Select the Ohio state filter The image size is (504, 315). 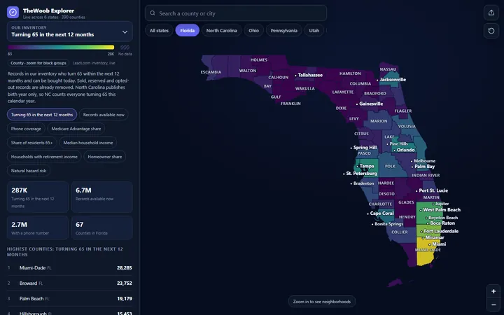[253, 31]
